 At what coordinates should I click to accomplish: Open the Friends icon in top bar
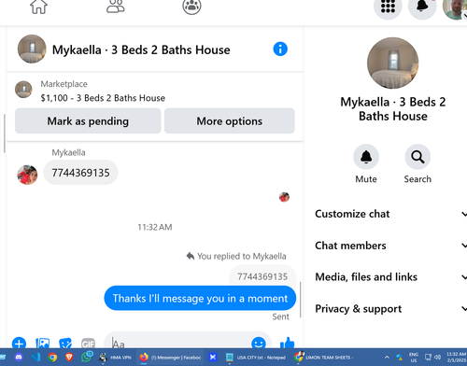coord(116,6)
